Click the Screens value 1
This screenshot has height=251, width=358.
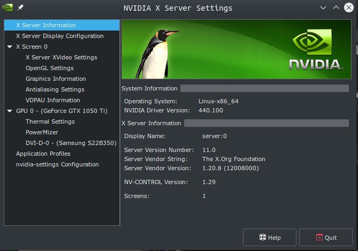pos(204,196)
